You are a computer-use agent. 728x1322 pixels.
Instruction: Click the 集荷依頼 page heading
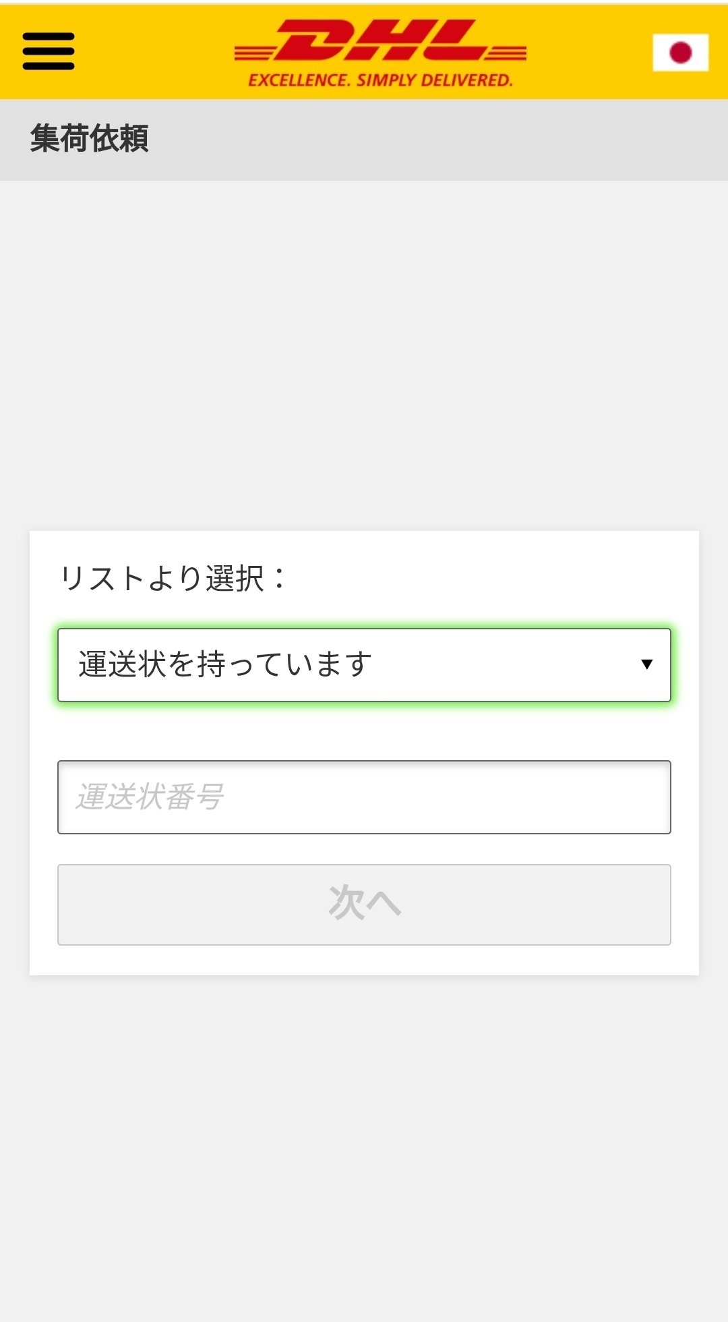click(x=89, y=138)
